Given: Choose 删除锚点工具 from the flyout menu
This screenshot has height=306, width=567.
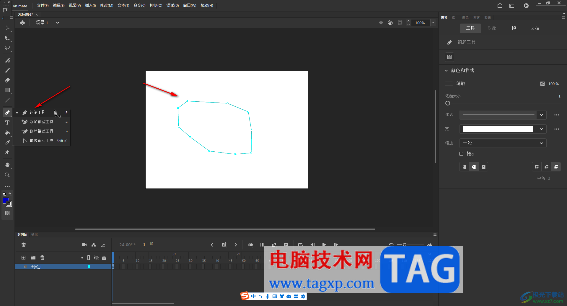Looking at the screenshot, I should pyautogui.click(x=41, y=131).
